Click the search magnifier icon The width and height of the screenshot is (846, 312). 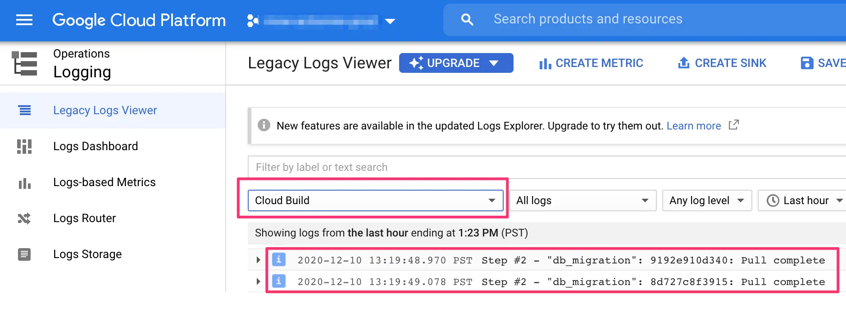tap(467, 19)
